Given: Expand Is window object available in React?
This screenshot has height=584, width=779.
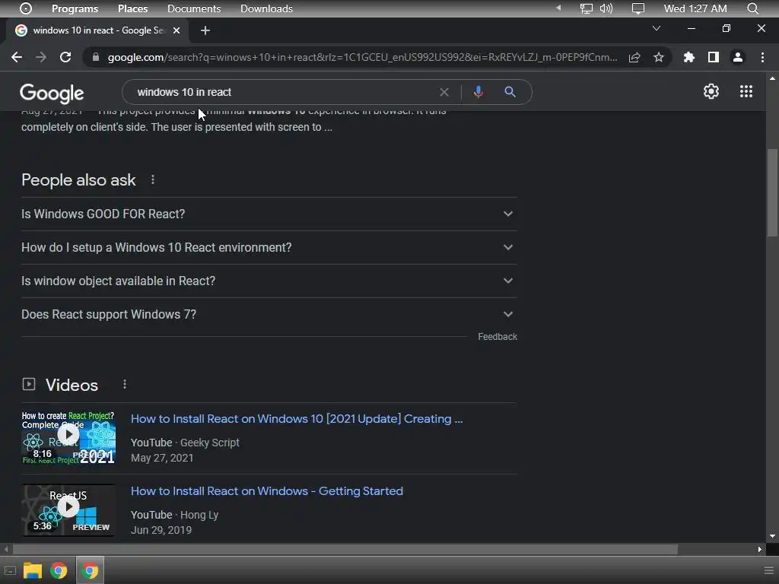Looking at the screenshot, I should tap(269, 281).
